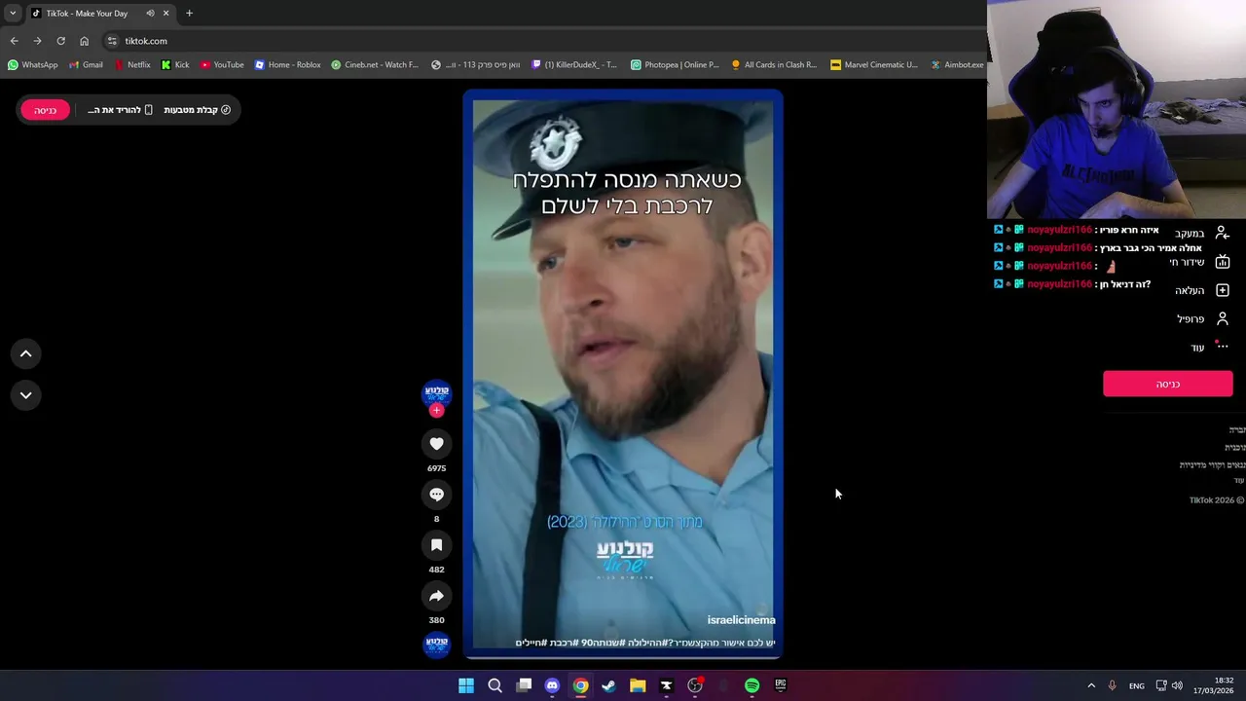Open OBS Studio from the taskbar
Viewport: 1246px width, 701px height.
(695, 685)
